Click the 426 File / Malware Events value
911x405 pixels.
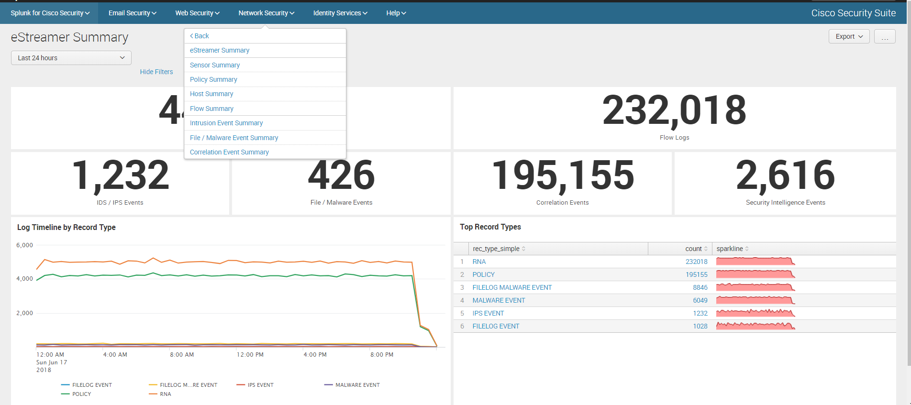click(x=341, y=175)
